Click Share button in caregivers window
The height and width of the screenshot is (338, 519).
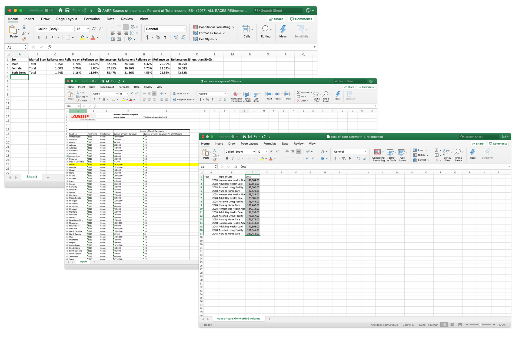[349, 87]
